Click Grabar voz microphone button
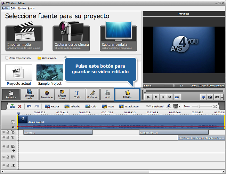This screenshot has height=174, width=226. [93, 94]
